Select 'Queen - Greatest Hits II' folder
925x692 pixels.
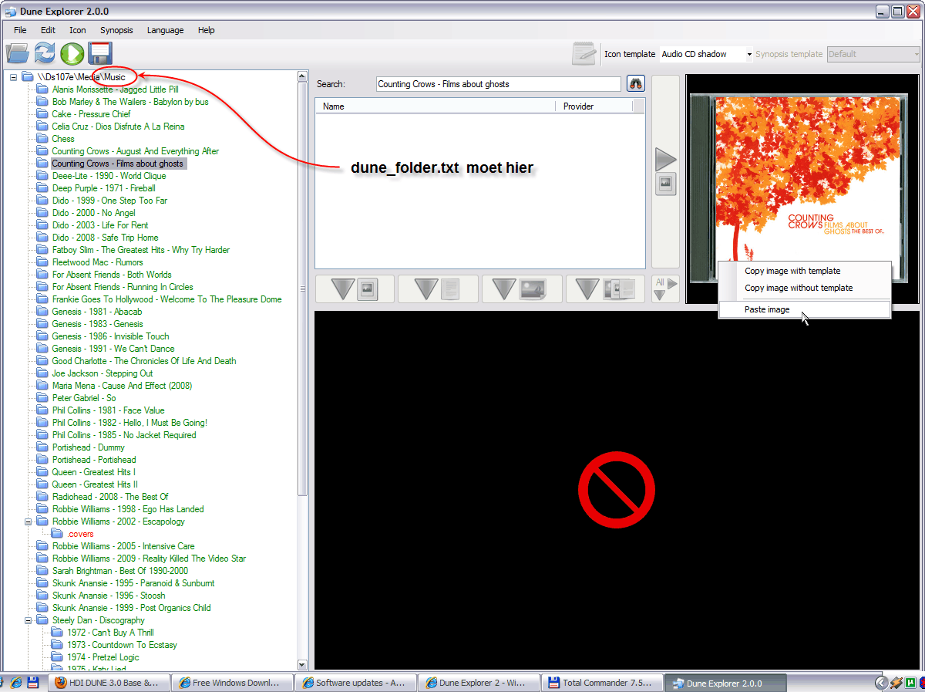[95, 484]
